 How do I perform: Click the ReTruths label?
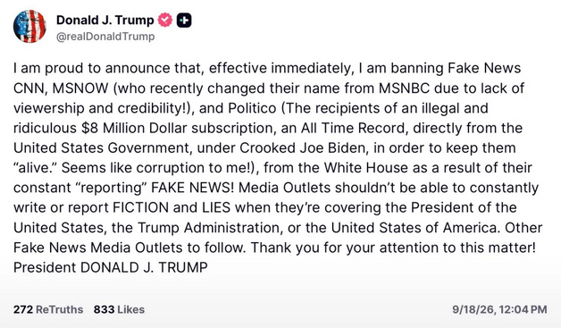[59, 309]
